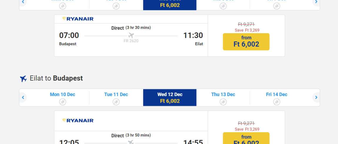Select the Mon 10 Dec return date
Viewport: 338px width, 144px height.
63,98
